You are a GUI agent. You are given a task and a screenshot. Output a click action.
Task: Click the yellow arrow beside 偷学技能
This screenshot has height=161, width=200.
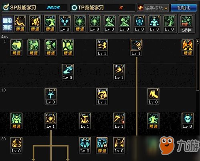click(x=166, y=8)
